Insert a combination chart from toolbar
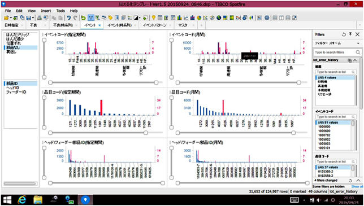Image resolution: width=364 pixels, height=206 pixels. (x=192, y=18)
